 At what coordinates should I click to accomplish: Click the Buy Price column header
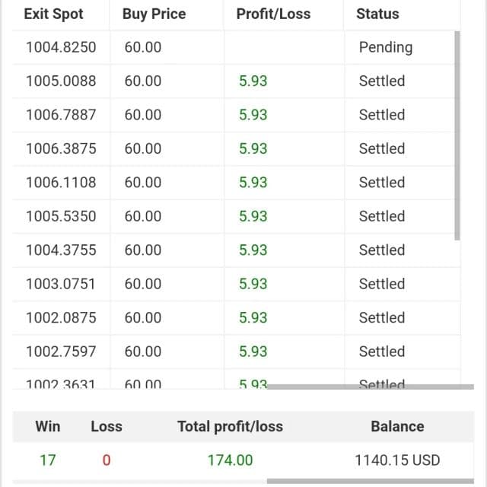(x=154, y=14)
